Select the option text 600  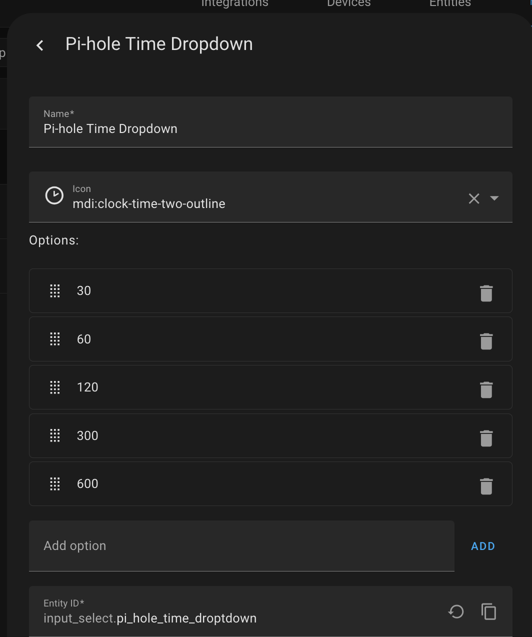[x=87, y=483]
